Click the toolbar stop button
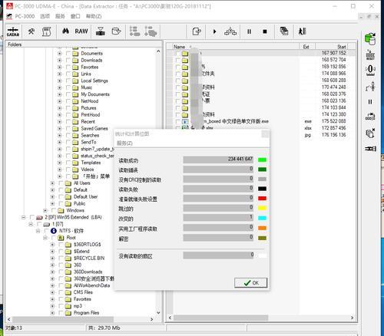 coord(265,31)
